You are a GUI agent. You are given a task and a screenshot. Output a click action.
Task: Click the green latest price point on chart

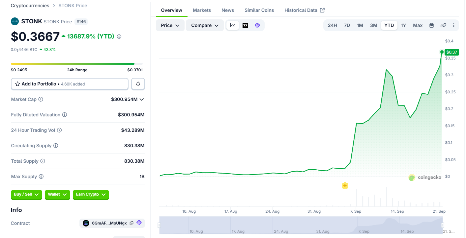tap(442, 52)
